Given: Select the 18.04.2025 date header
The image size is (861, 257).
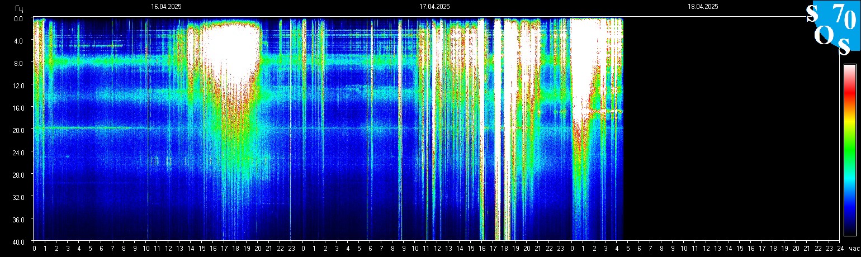Looking at the screenshot, I should pos(703,7).
